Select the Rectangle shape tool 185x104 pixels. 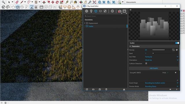(x=36, y=2)
